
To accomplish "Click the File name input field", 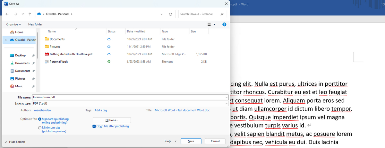I will tap(128, 97).
